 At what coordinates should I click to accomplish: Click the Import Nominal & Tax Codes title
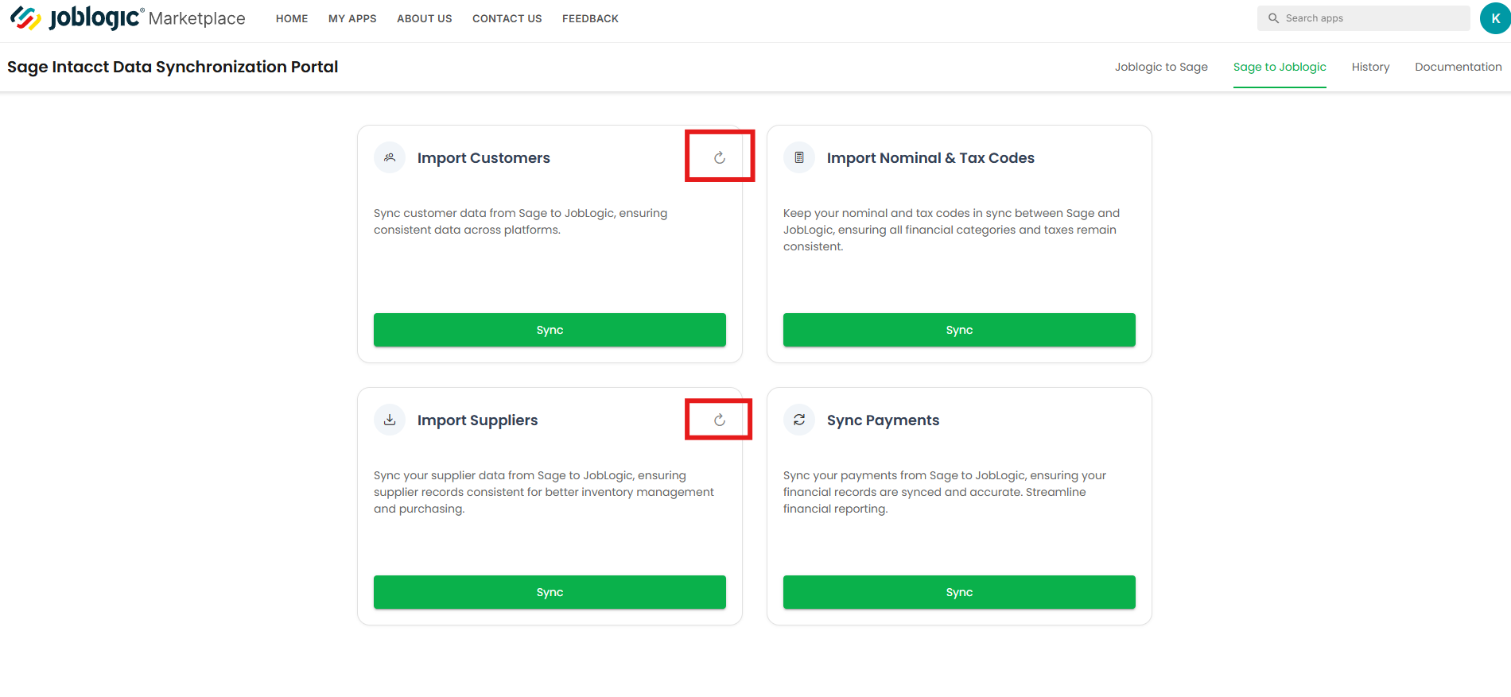click(x=930, y=157)
